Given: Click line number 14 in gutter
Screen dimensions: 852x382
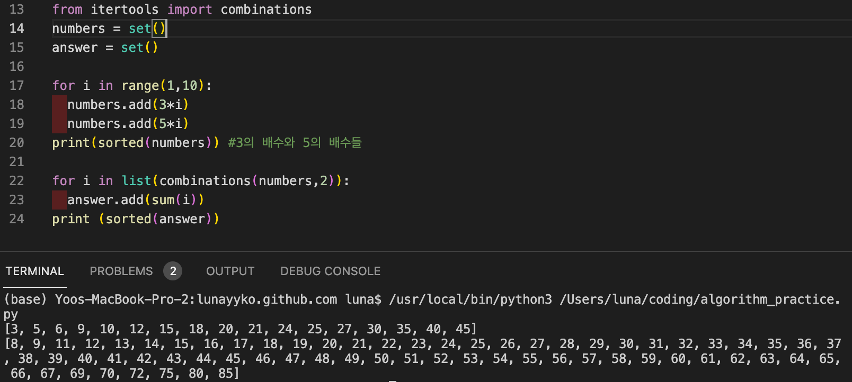Looking at the screenshot, I should coord(16,29).
